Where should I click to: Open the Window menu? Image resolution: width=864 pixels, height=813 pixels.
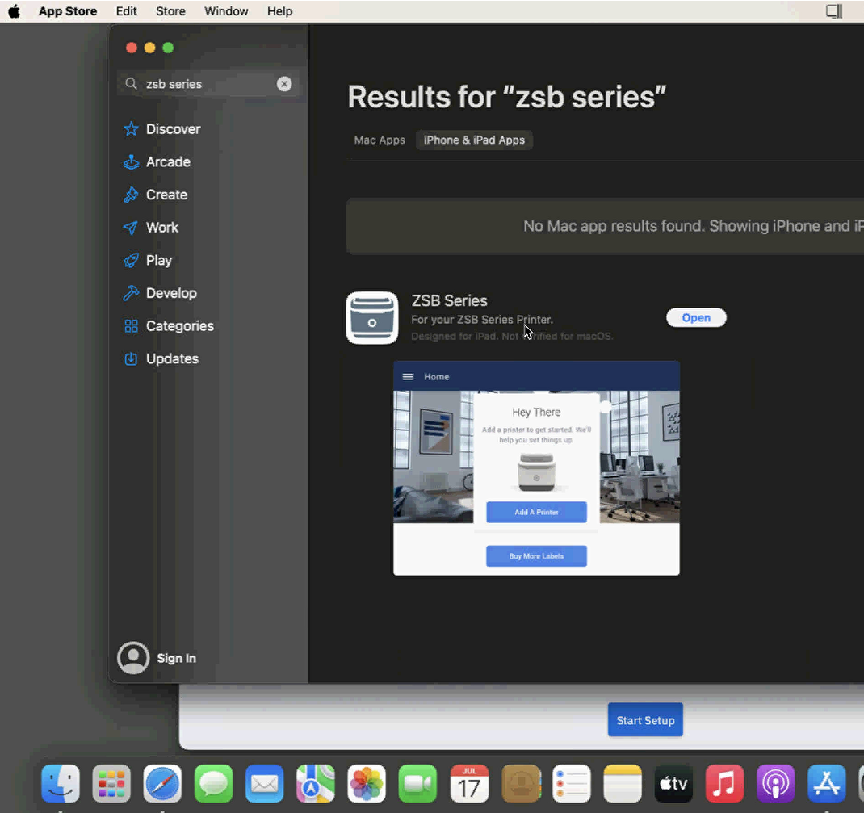[x=226, y=11]
